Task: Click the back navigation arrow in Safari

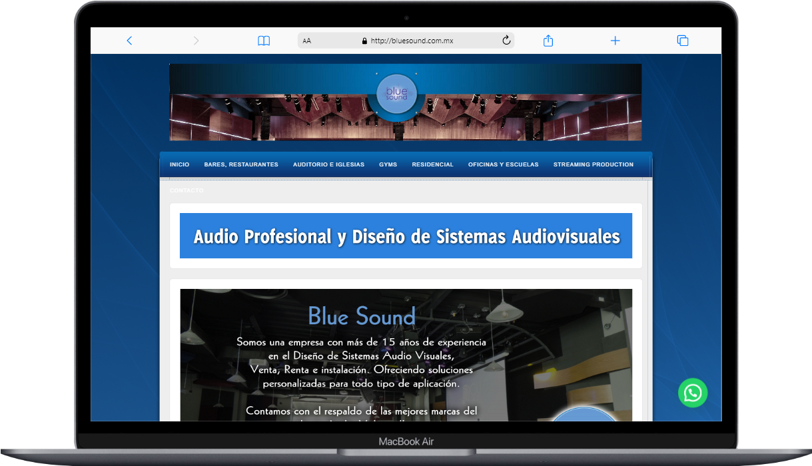Action: pos(129,40)
